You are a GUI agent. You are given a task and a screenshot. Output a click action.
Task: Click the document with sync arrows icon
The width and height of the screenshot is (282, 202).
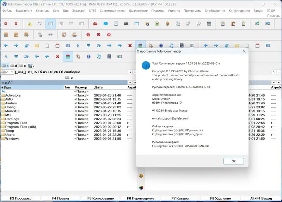[116, 24]
